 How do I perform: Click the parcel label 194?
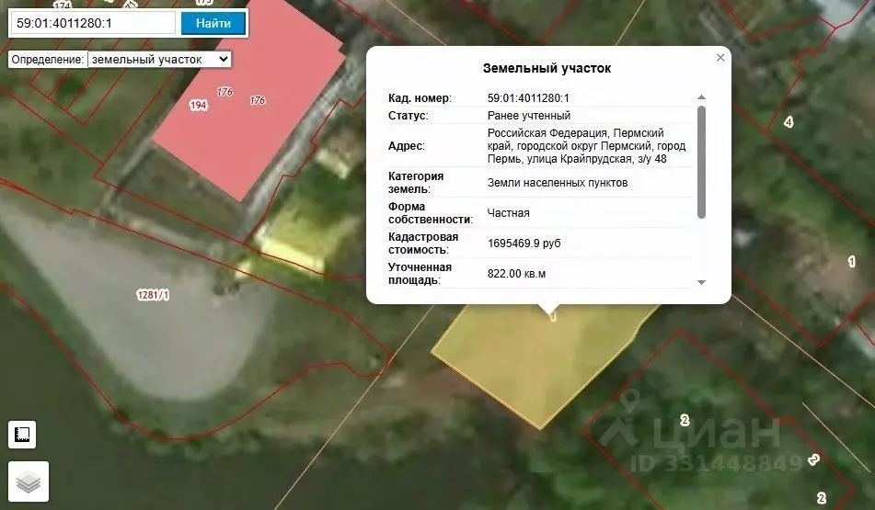(x=198, y=105)
